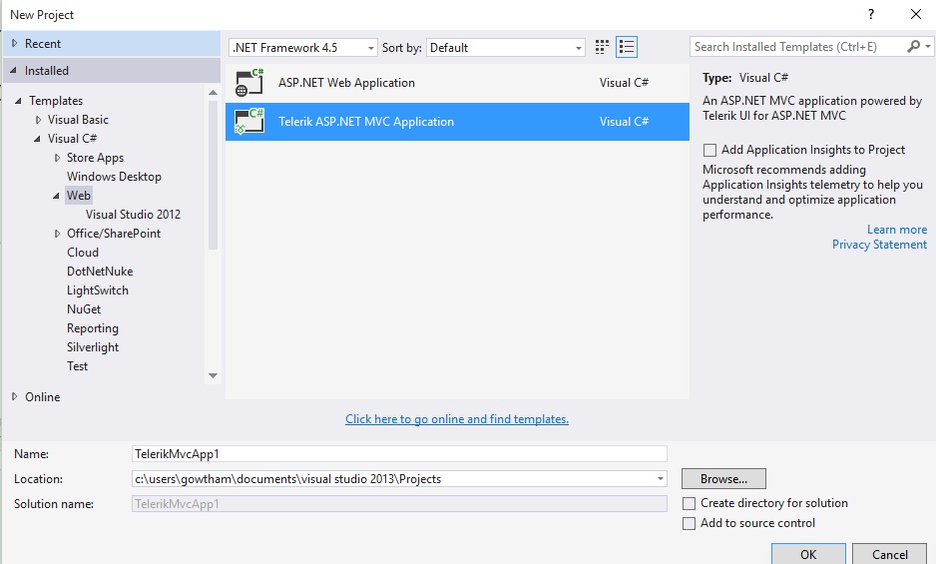936x564 pixels.
Task: Switch to small icons view
Action: 602,47
